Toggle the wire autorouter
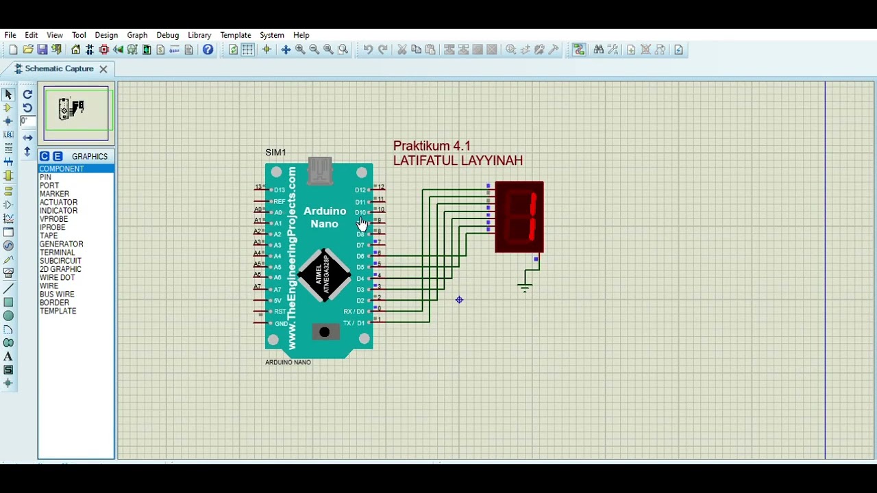Image resolution: width=877 pixels, height=493 pixels. pyautogui.click(x=579, y=49)
